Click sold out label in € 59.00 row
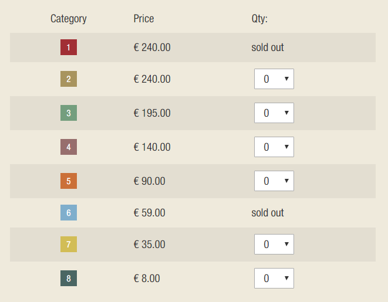 (x=268, y=213)
